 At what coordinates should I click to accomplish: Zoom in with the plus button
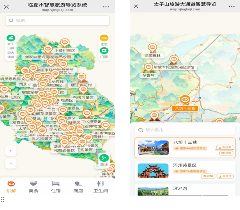click(11, 151)
